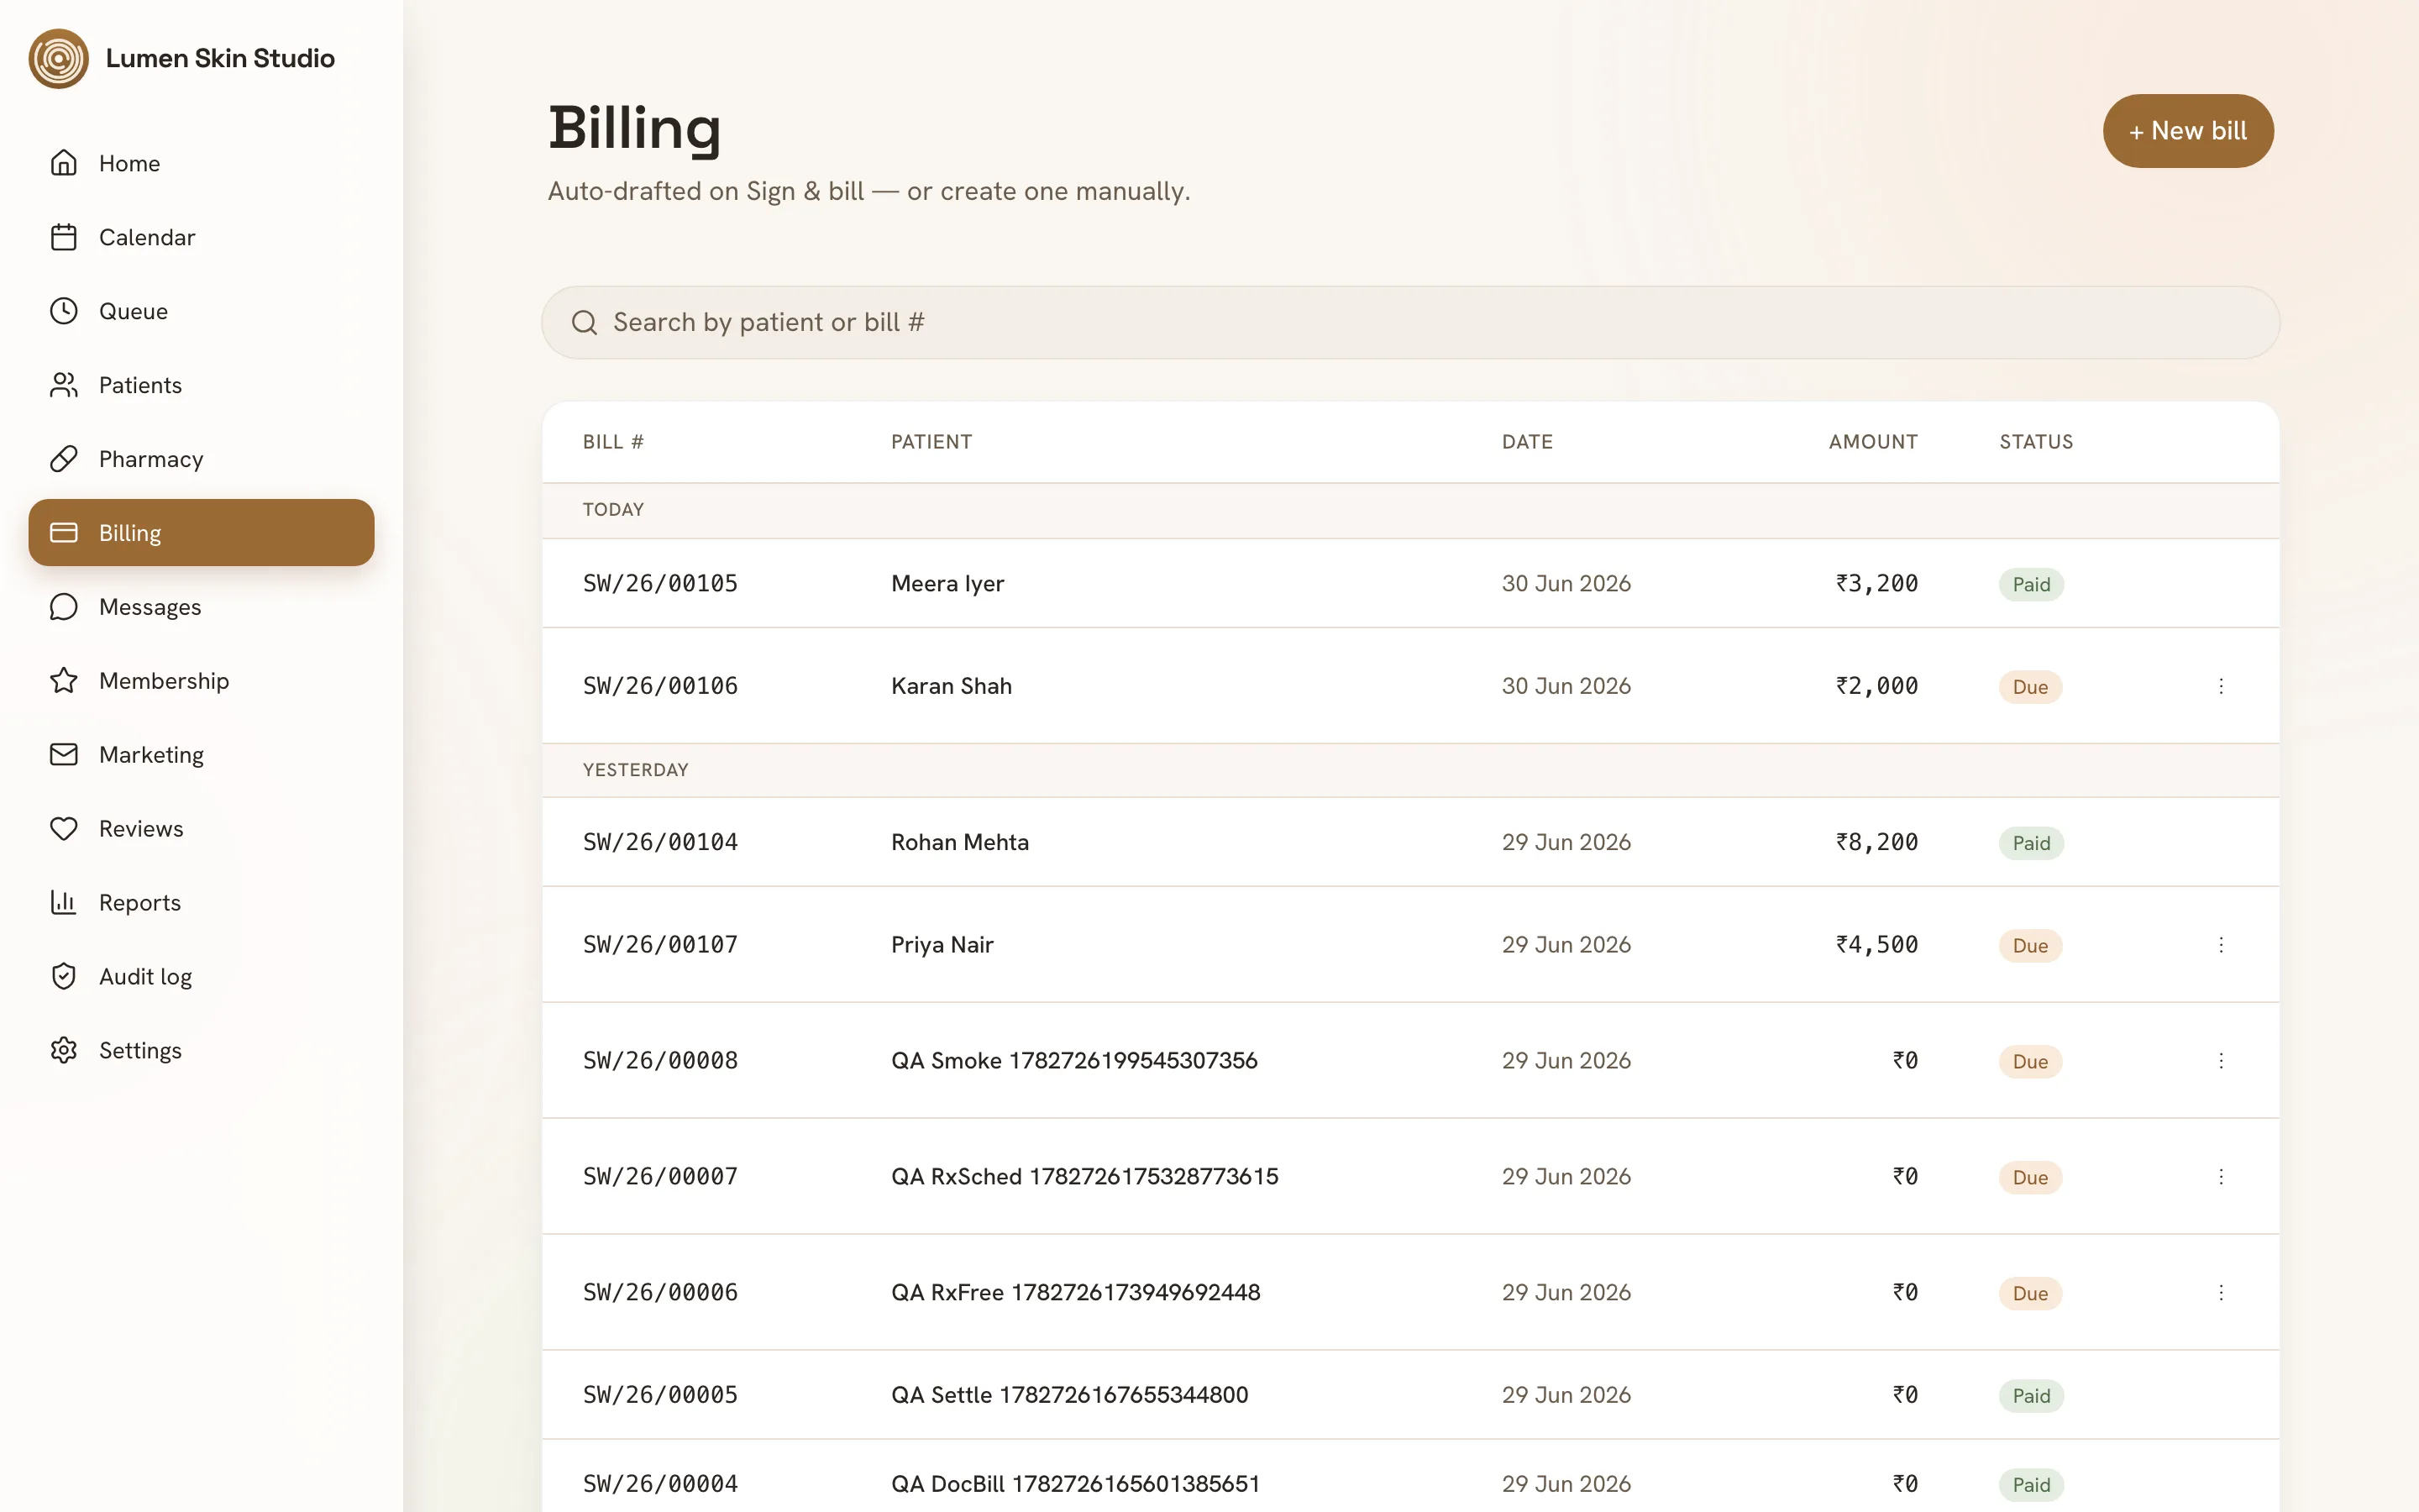
Task: Click the AMOUNT column header
Action: [1873, 442]
